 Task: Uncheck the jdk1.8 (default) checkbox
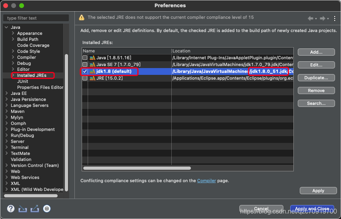(x=85, y=71)
